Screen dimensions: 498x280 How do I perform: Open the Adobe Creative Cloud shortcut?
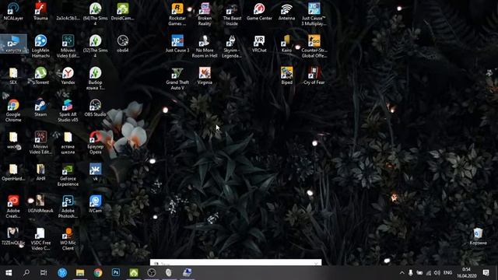click(x=13, y=207)
